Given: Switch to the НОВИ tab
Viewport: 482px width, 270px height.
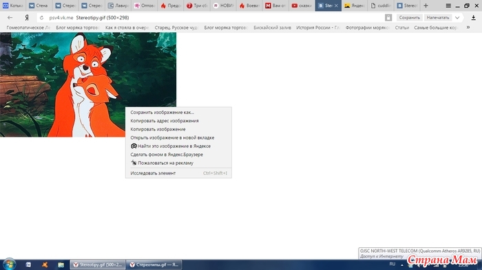Looking at the screenshot, I should click(x=224, y=5).
